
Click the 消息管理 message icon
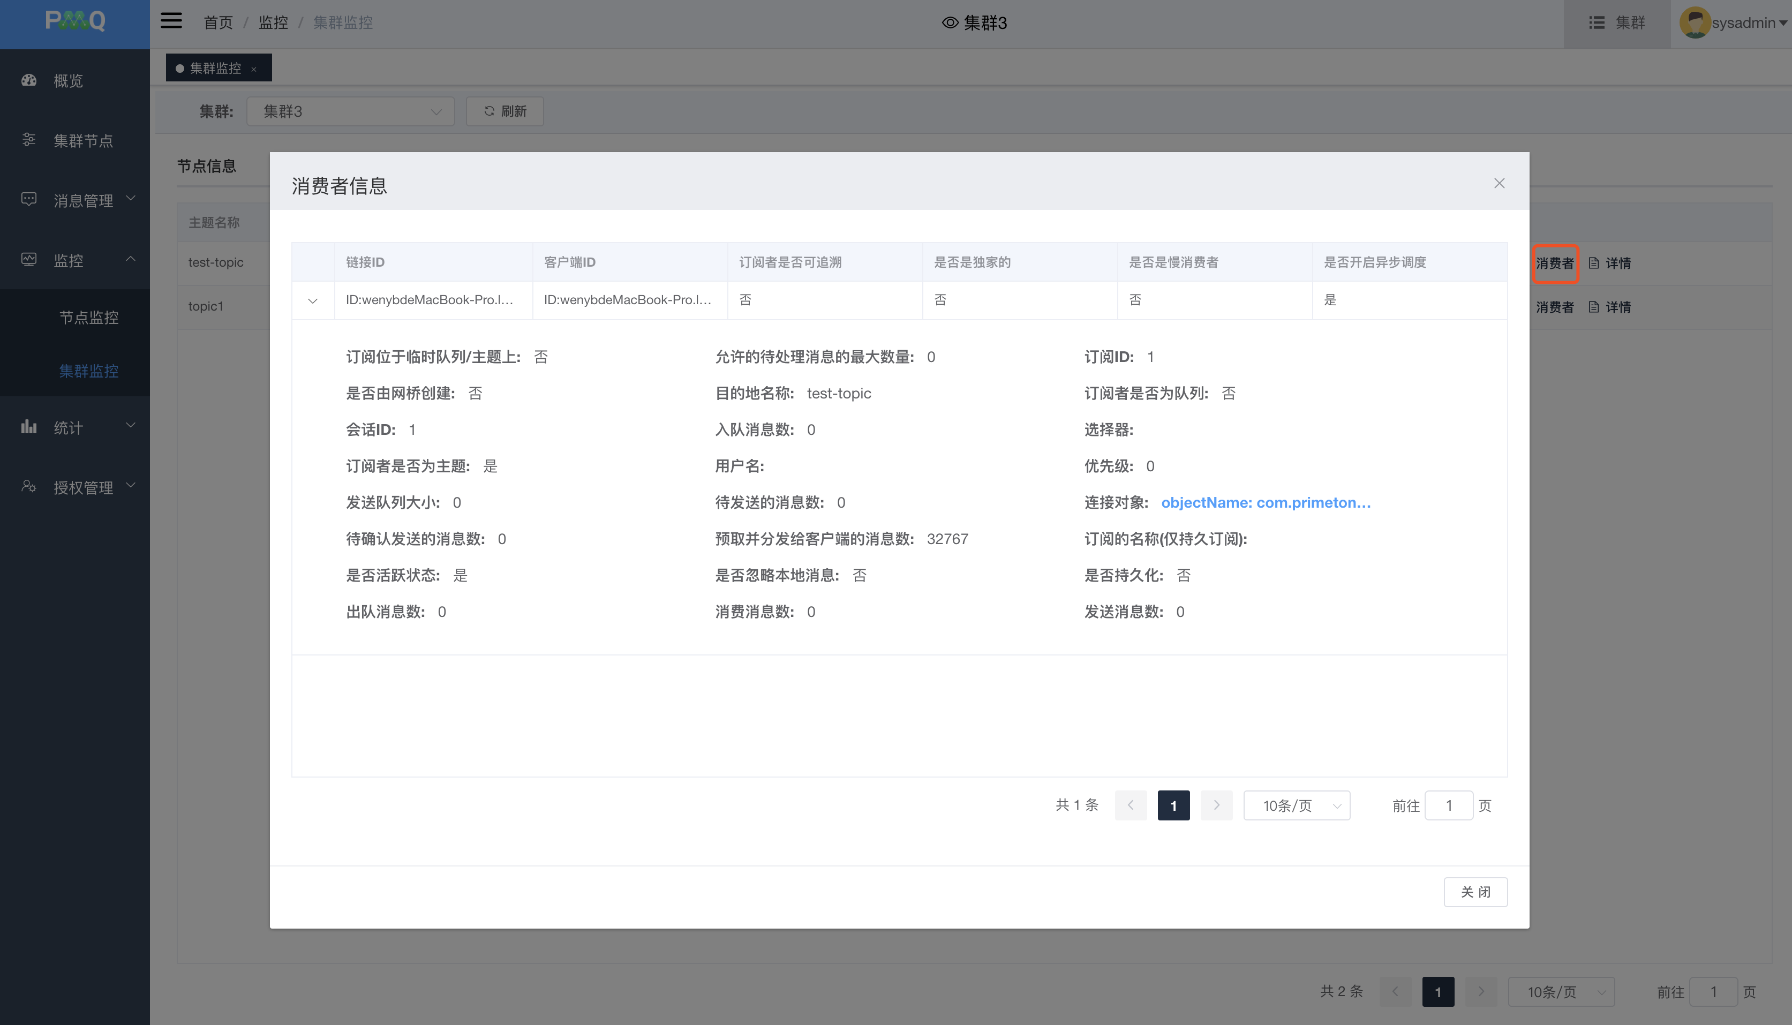tap(29, 200)
